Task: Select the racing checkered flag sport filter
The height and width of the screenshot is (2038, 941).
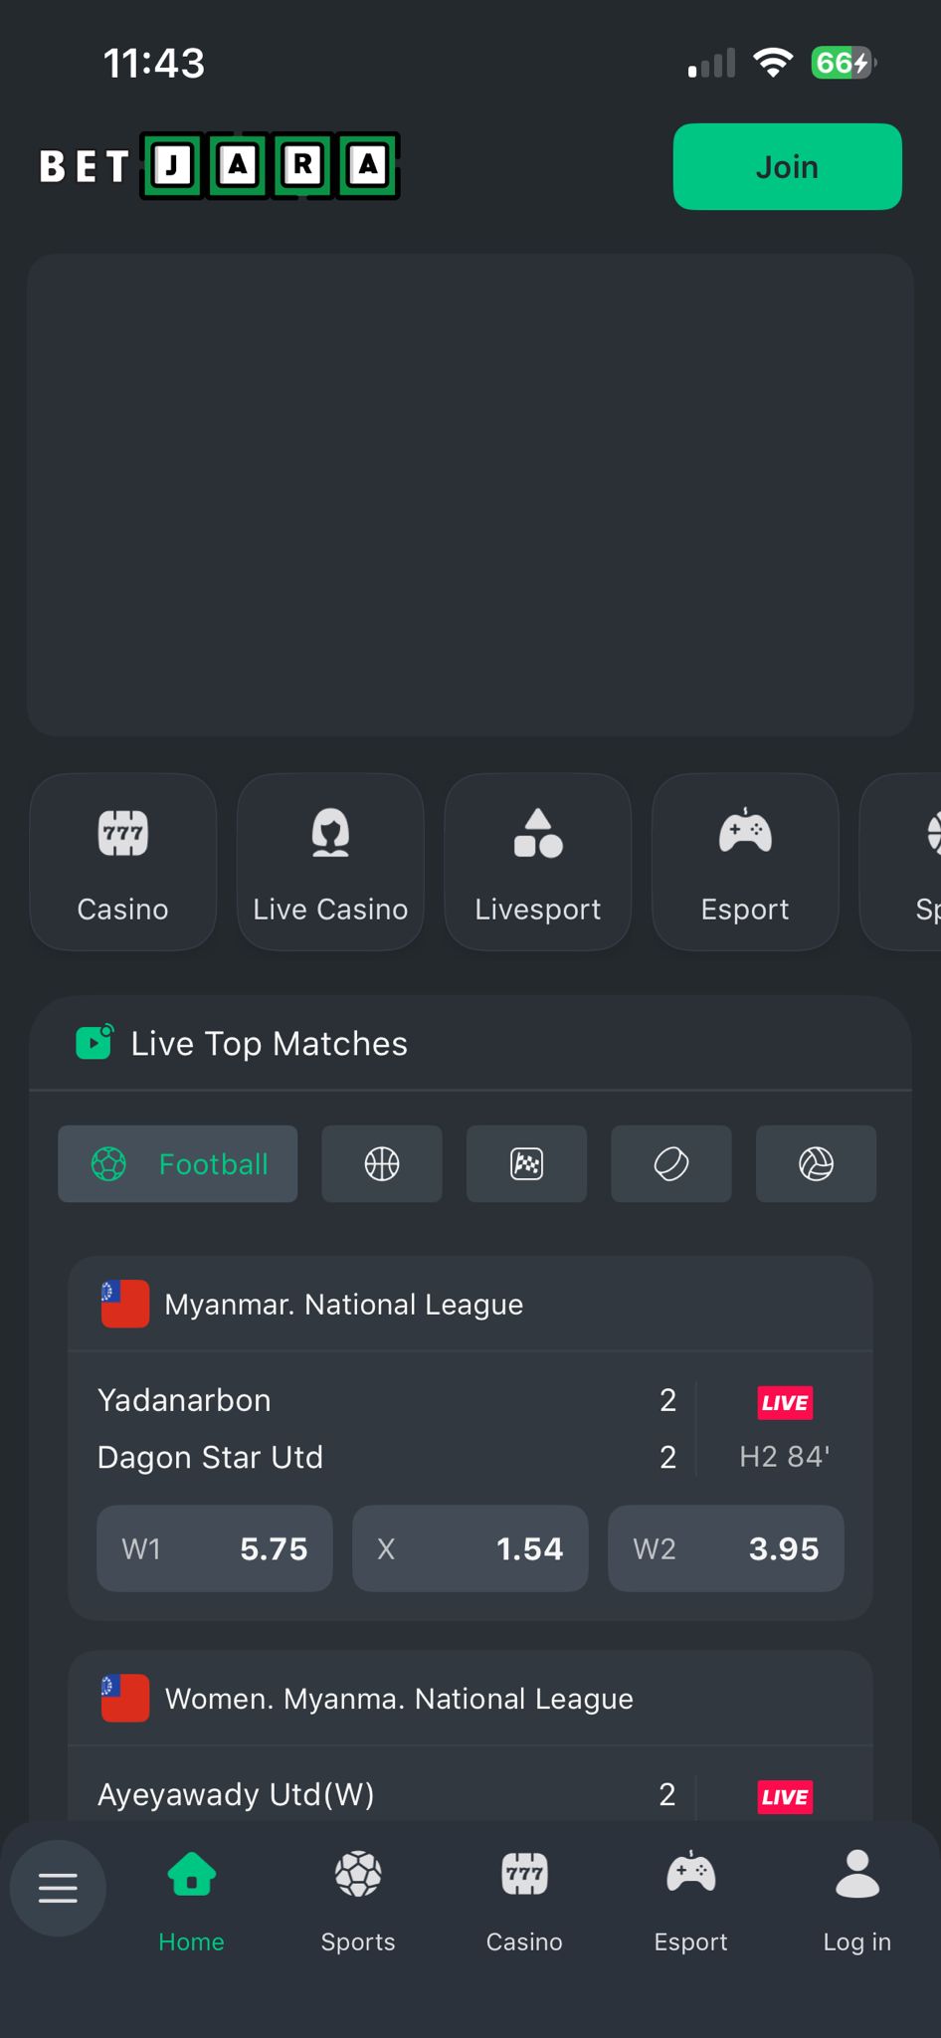Action: [526, 1163]
